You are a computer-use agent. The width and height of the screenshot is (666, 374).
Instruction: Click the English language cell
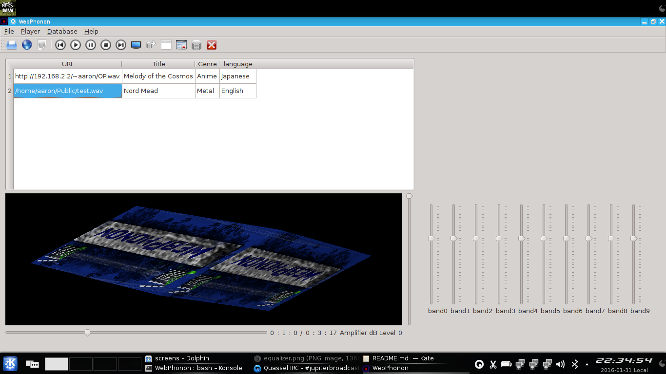pos(238,91)
